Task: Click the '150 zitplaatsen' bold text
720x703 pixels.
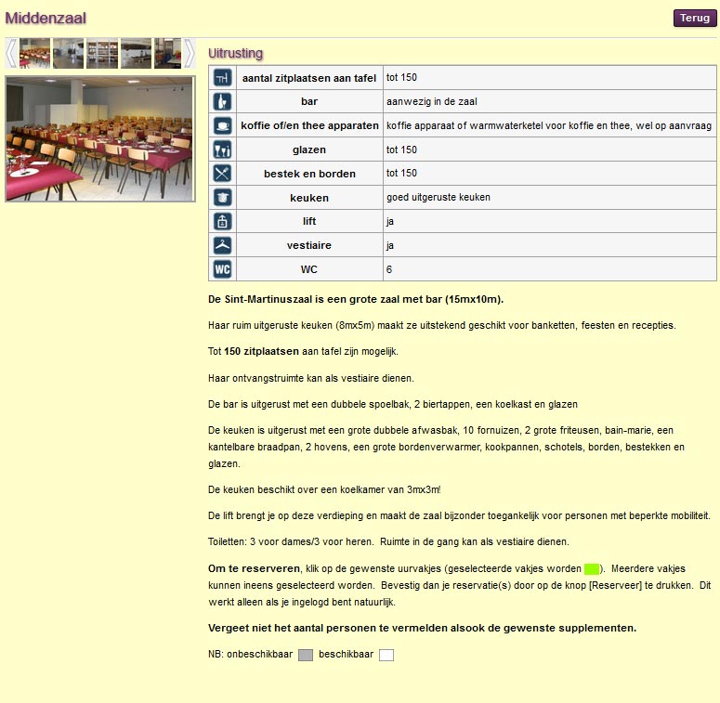Action: click(261, 351)
